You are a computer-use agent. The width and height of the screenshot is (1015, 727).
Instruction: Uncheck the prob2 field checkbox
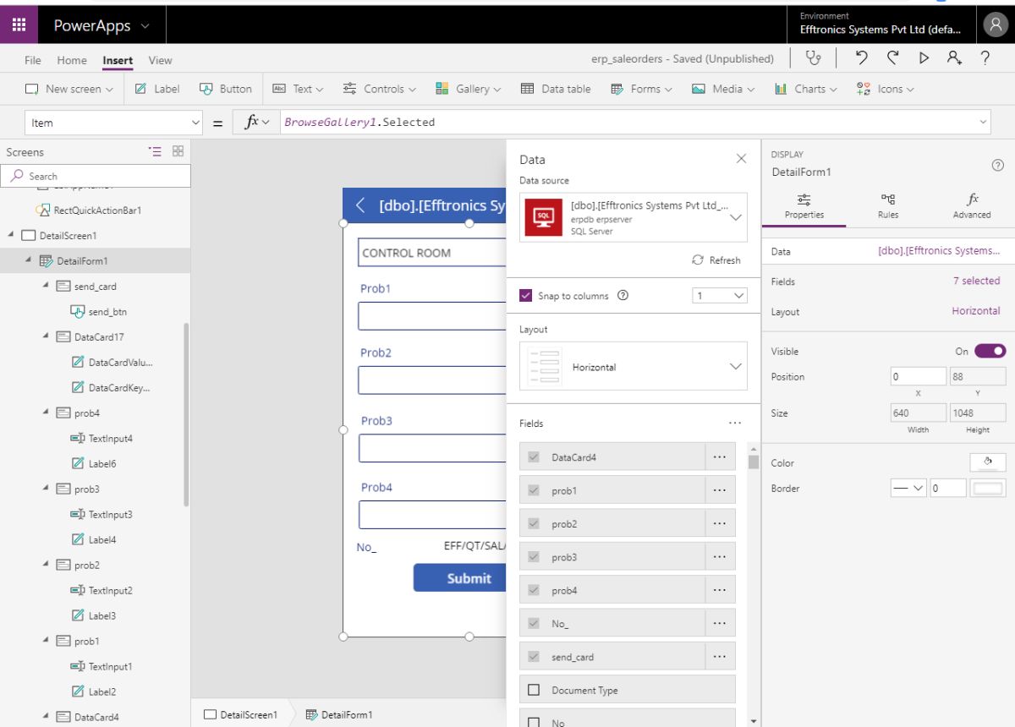[x=534, y=524]
